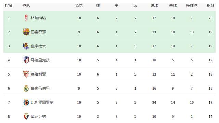
Task: Select the 奥萨苏纳 team name
Action: click(x=38, y=117)
